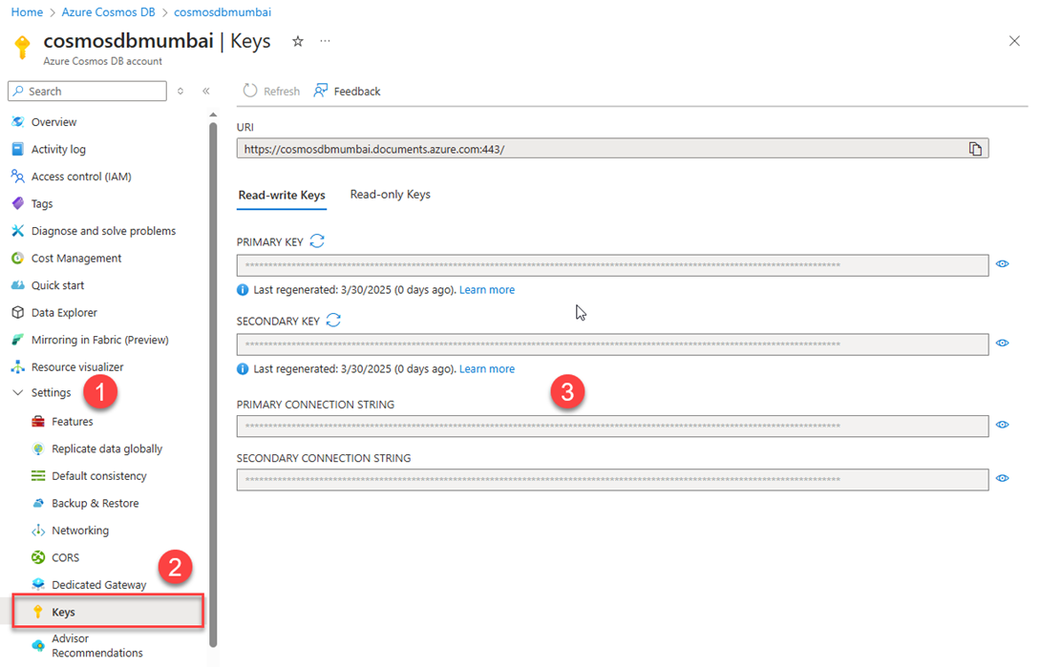Select the Read-write Keys tab
1041x667 pixels.
[x=282, y=196]
